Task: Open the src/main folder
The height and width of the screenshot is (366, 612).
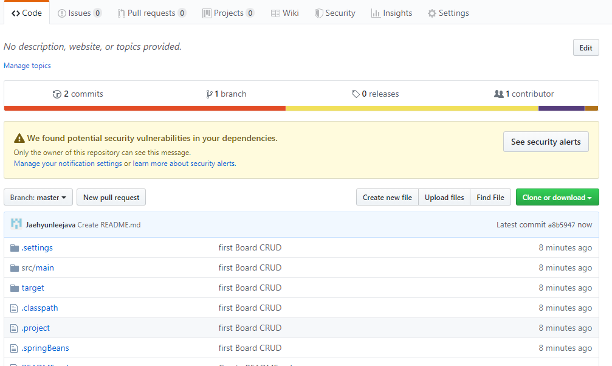Action: tap(38, 268)
